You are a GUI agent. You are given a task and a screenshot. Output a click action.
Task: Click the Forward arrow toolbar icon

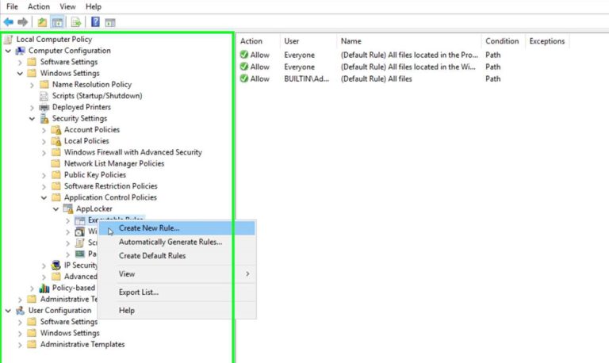[x=22, y=22]
